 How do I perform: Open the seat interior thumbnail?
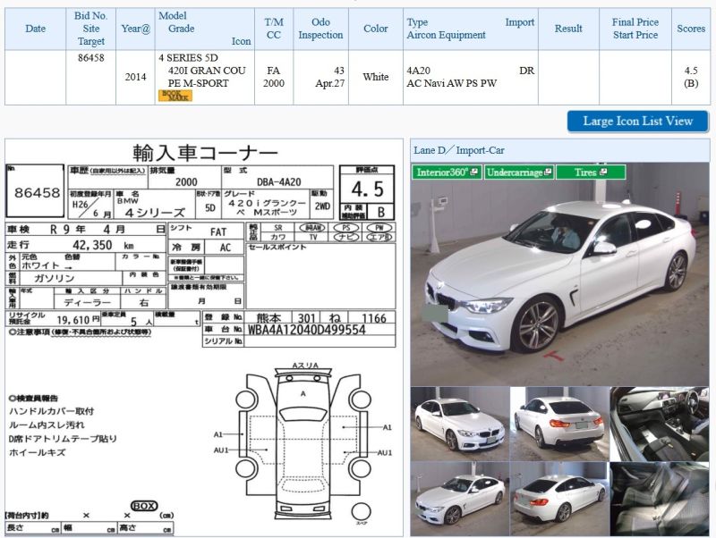(x=660, y=499)
